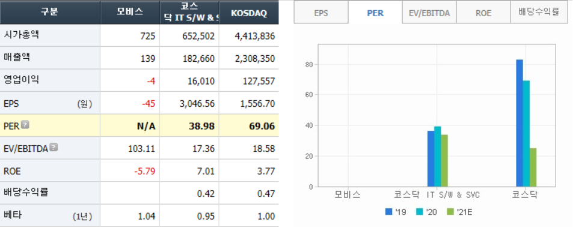This screenshot has height=227, width=573.
Task: Click the '19 bar of 코스닥 group
Action: 519,123
